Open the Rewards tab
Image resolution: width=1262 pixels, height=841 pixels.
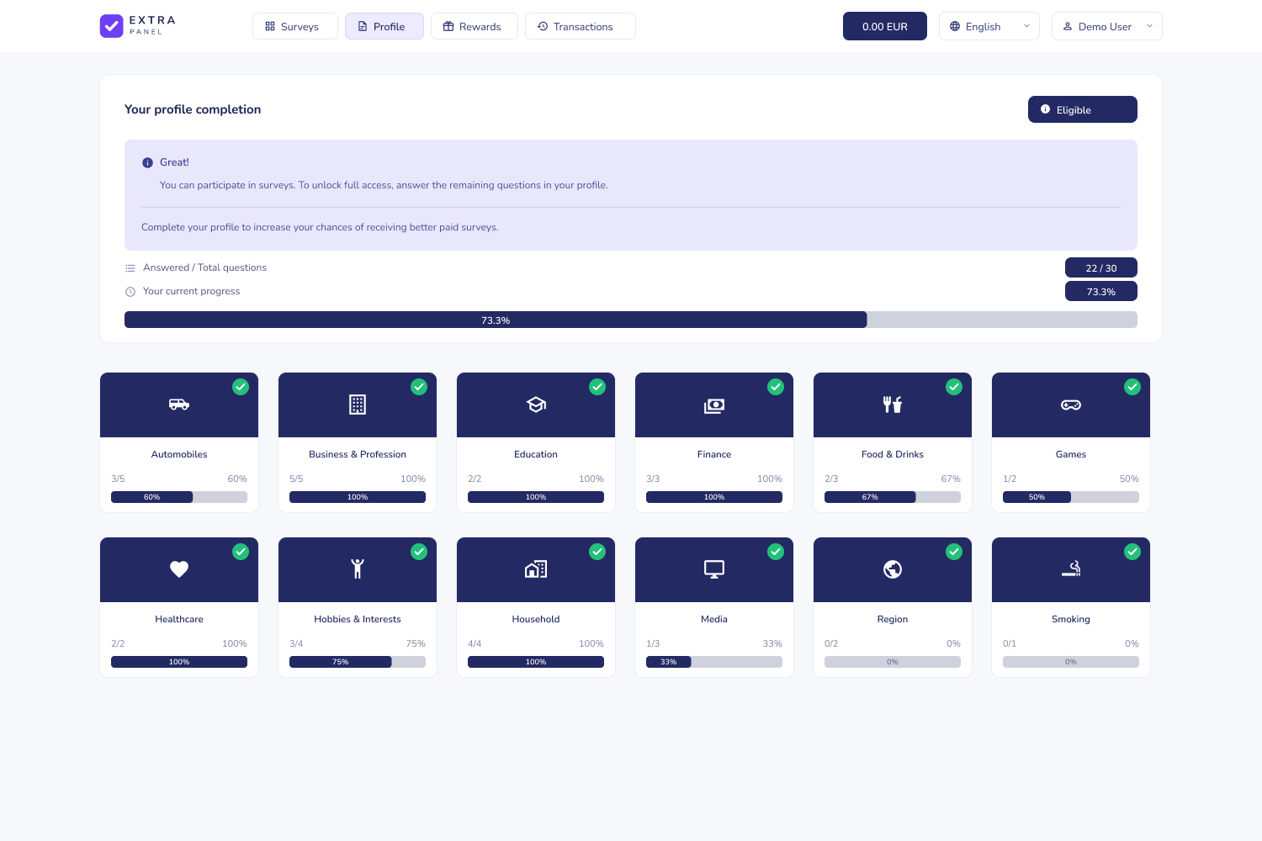475,26
